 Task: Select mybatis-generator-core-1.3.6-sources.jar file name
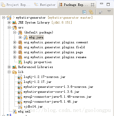coord(58,87)
